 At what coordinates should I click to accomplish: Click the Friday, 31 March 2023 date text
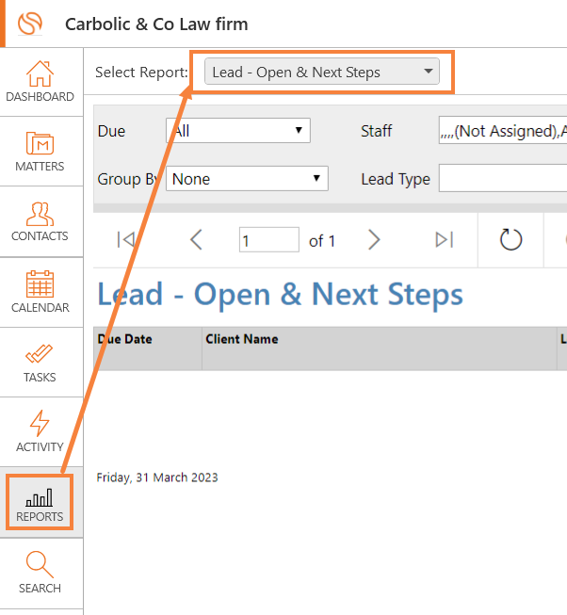coord(157,477)
